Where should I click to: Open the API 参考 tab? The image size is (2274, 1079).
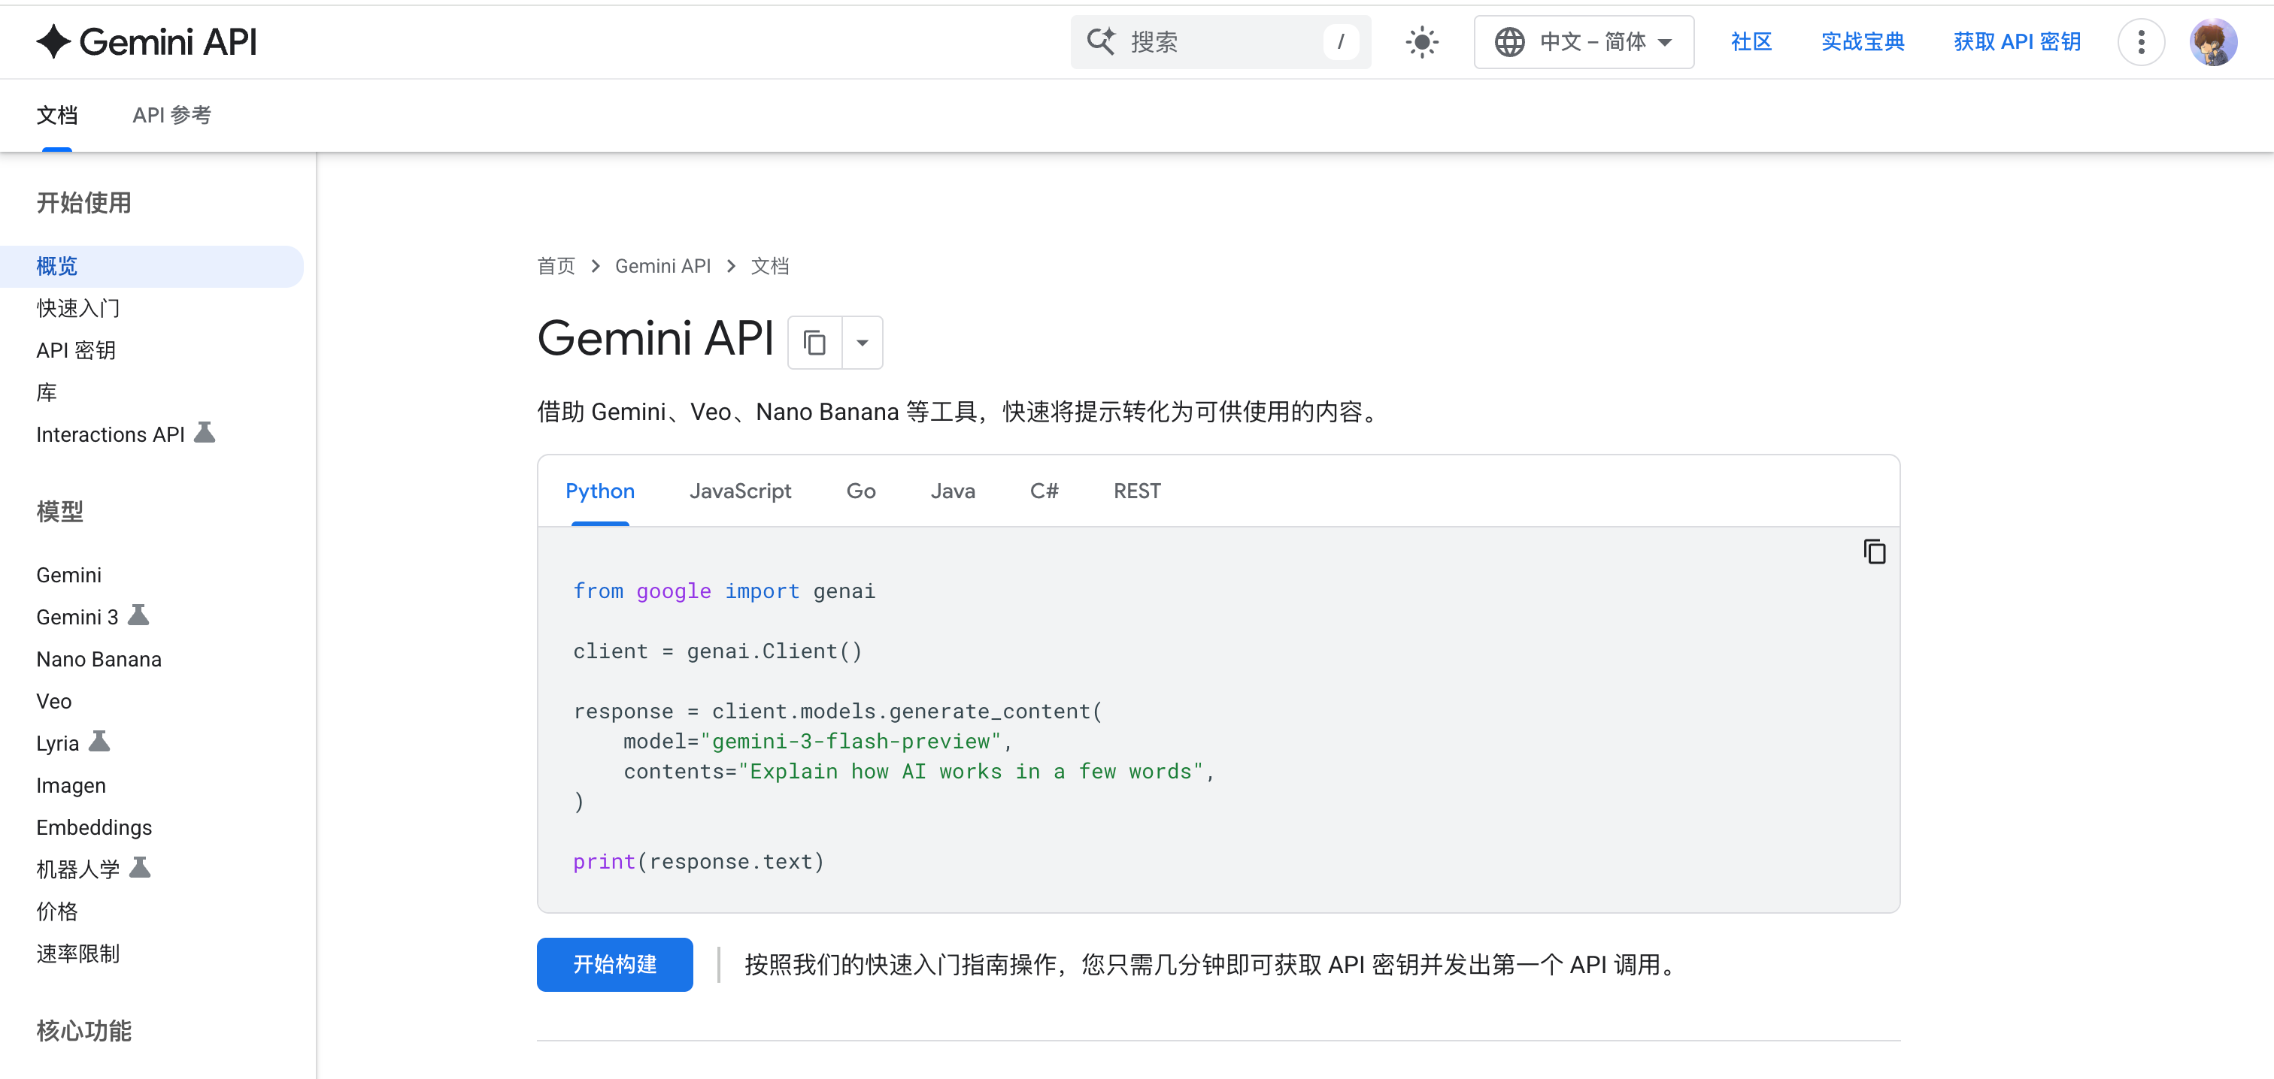[171, 115]
